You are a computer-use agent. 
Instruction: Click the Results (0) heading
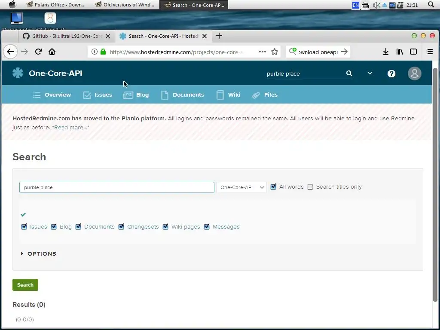click(x=29, y=305)
